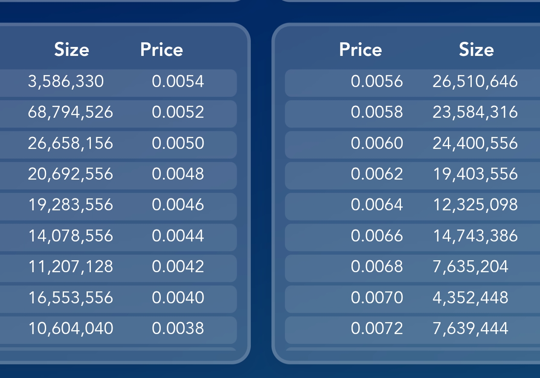Click the Price header above 0.0056
The height and width of the screenshot is (378, 540).
pos(360,50)
